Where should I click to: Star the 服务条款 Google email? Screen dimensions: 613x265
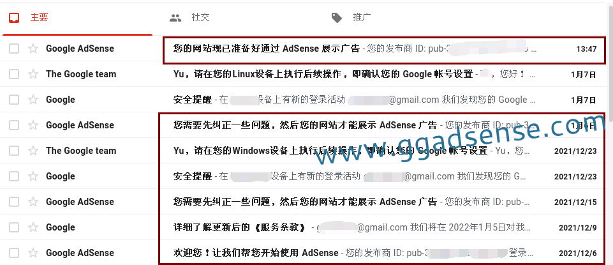click(x=33, y=227)
